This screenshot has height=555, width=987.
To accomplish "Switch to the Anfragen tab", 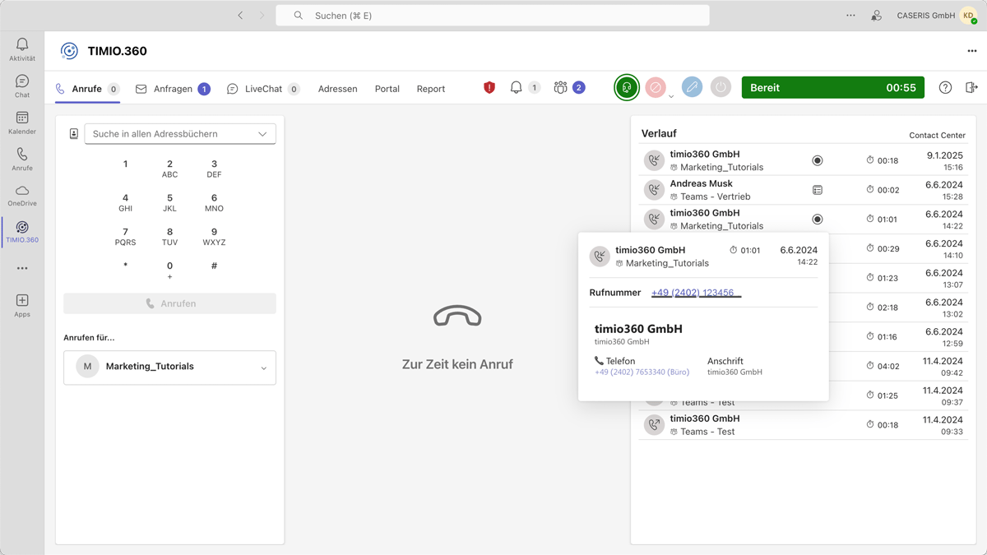I will pyautogui.click(x=173, y=89).
